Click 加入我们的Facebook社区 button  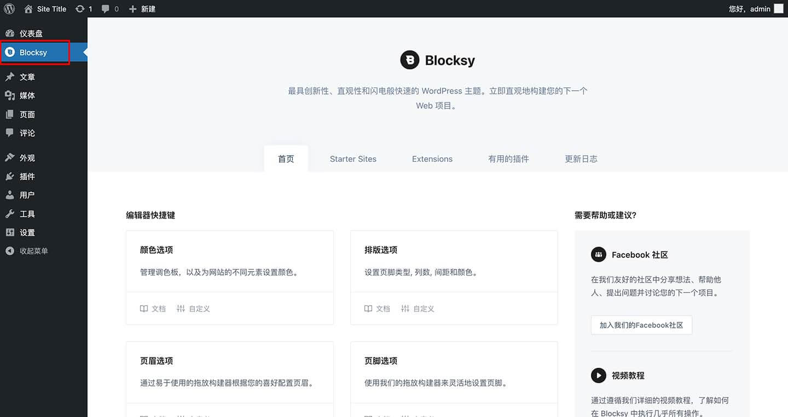pos(641,325)
